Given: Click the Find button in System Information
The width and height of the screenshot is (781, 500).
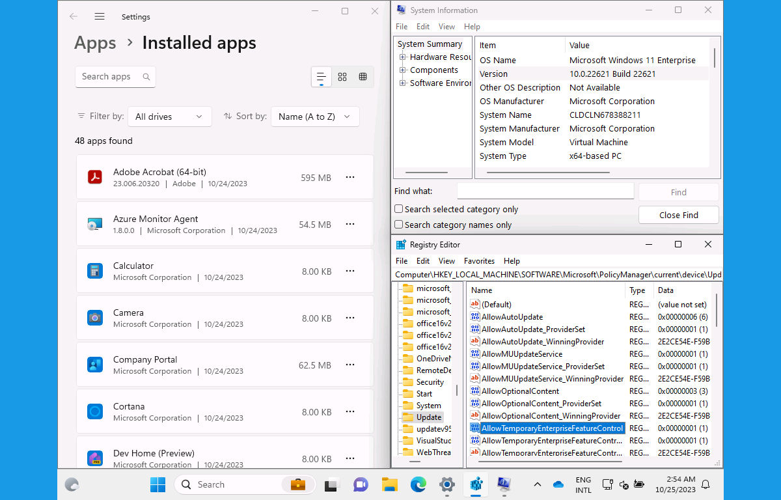Looking at the screenshot, I should [678, 191].
